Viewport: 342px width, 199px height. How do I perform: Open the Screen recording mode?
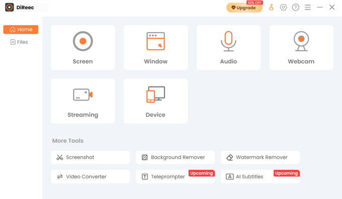point(83,48)
